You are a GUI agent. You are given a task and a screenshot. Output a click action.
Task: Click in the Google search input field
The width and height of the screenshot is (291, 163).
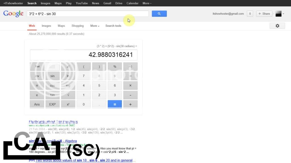point(88,14)
